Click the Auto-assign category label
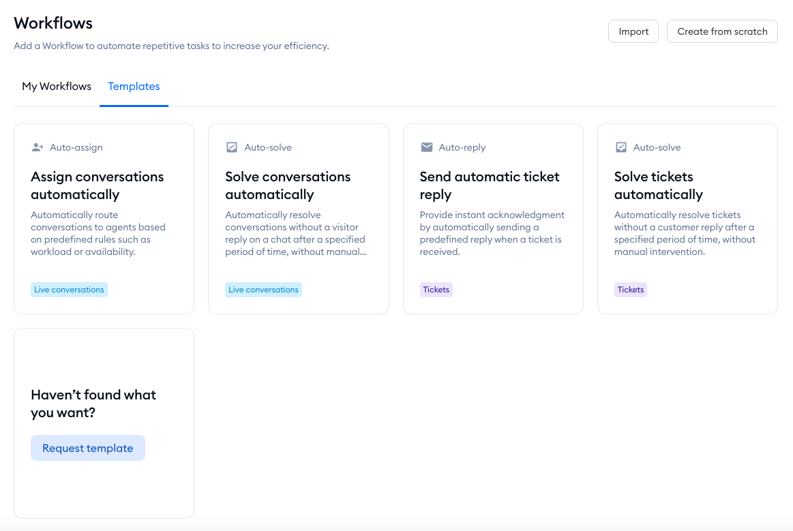The width and height of the screenshot is (793, 531). pyautogui.click(x=76, y=147)
